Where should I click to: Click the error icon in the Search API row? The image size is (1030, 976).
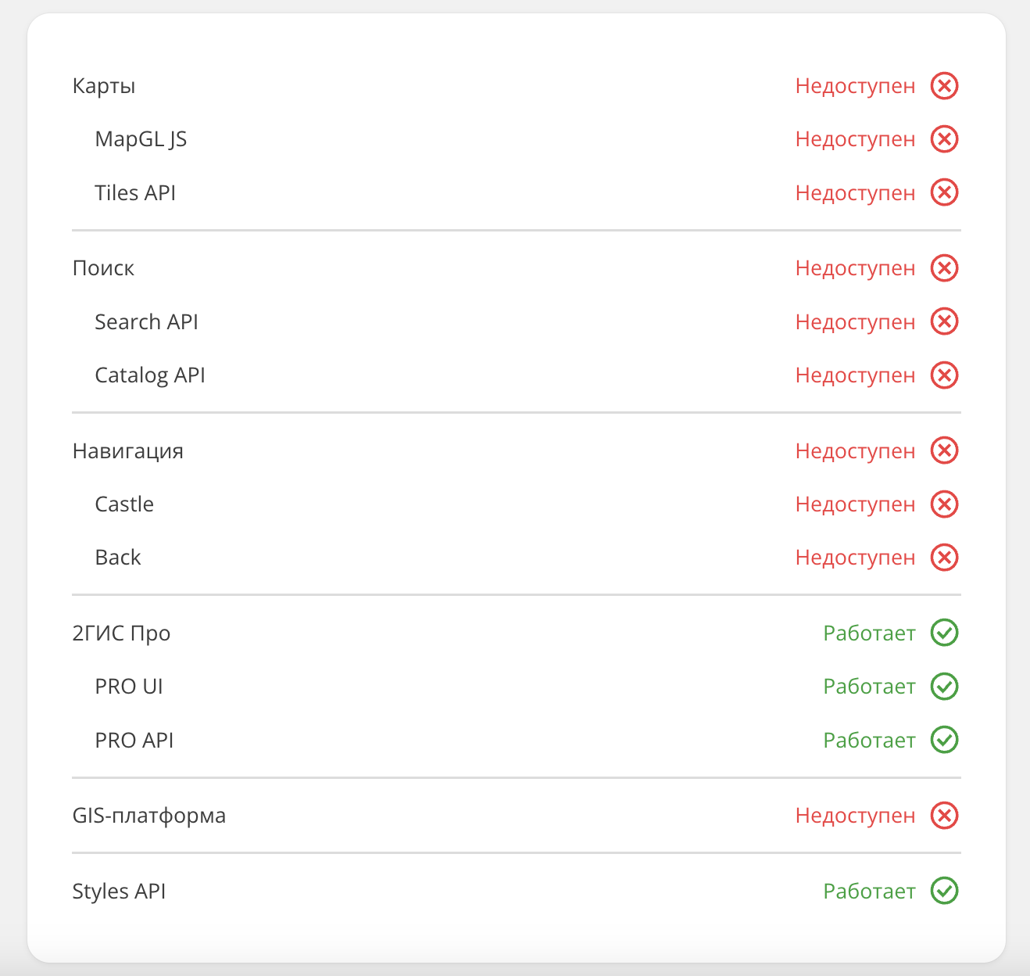click(x=944, y=321)
